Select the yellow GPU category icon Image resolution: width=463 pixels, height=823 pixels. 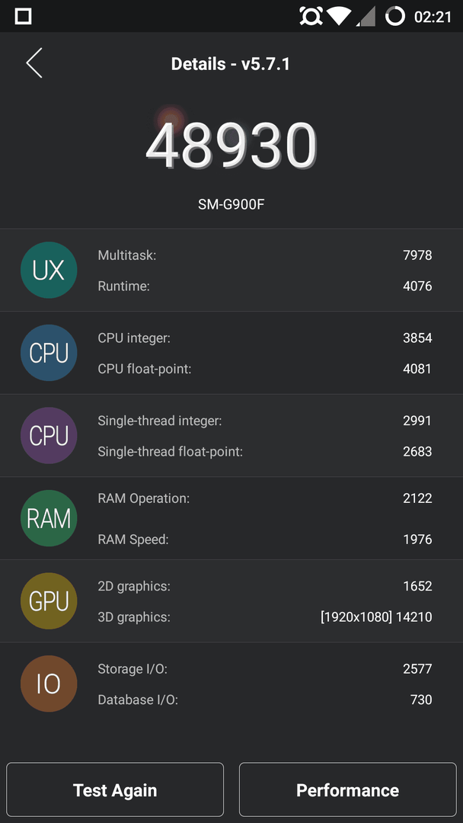tap(49, 601)
